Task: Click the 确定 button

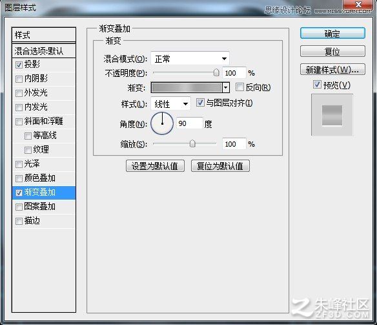Action: point(332,34)
